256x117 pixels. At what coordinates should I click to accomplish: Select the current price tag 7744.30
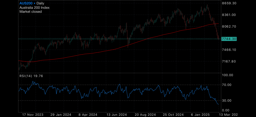click(x=229, y=39)
